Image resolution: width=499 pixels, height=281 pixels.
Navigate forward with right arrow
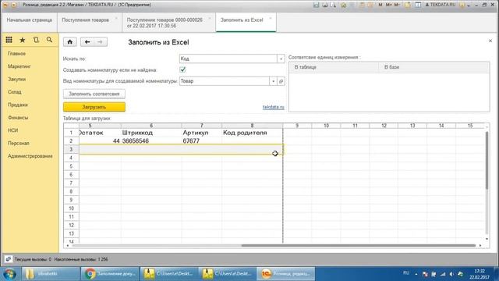coord(101,42)
